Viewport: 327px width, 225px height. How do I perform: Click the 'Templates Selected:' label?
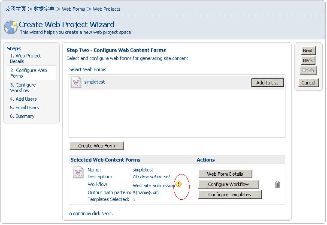(109, 199)
